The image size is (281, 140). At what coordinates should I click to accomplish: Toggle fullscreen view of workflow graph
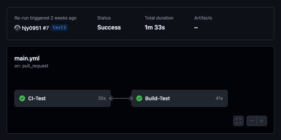coord(238,121)
